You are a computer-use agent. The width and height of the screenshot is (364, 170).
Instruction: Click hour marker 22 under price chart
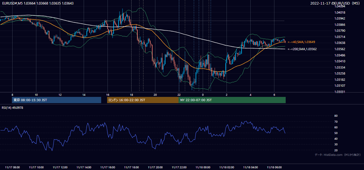pyautogui.click(x=179, y=95)
